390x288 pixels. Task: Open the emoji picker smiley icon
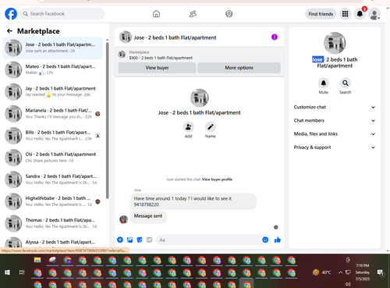coord(265,240)
